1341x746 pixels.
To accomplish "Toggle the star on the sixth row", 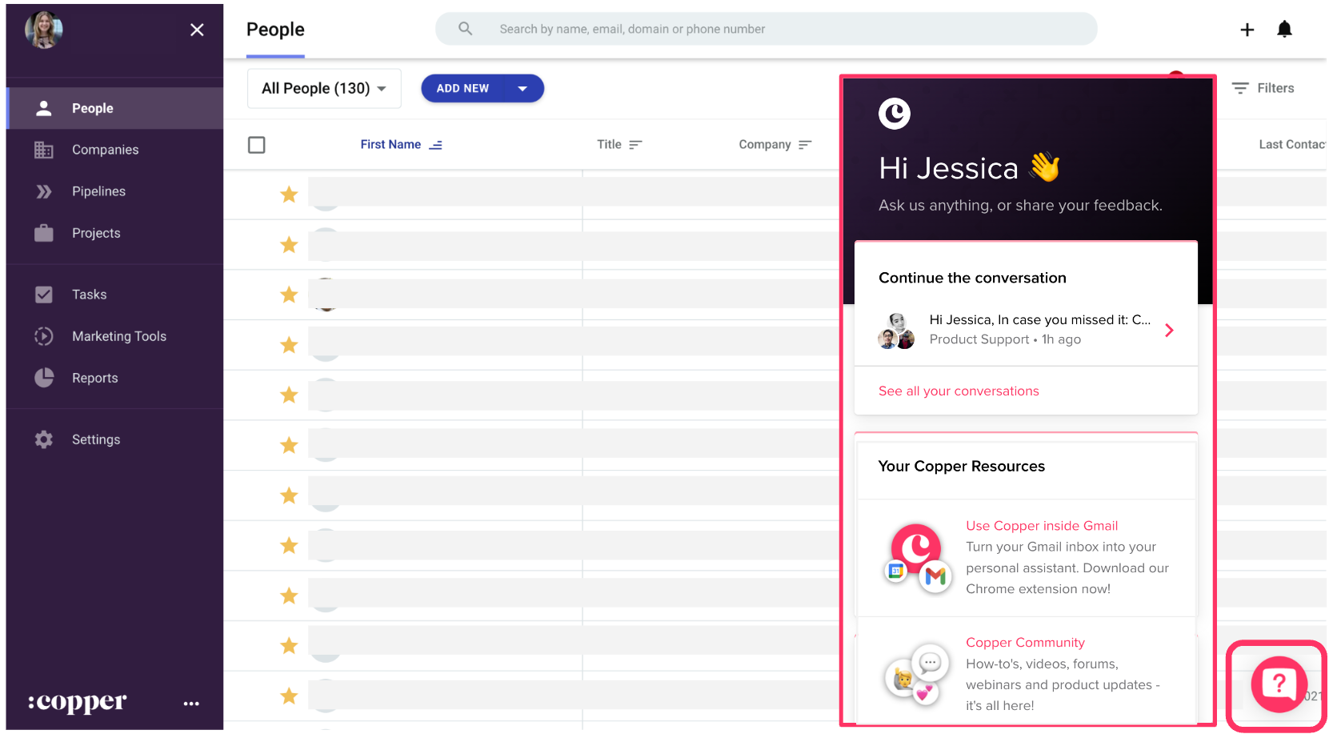I will tap(289, 445).
